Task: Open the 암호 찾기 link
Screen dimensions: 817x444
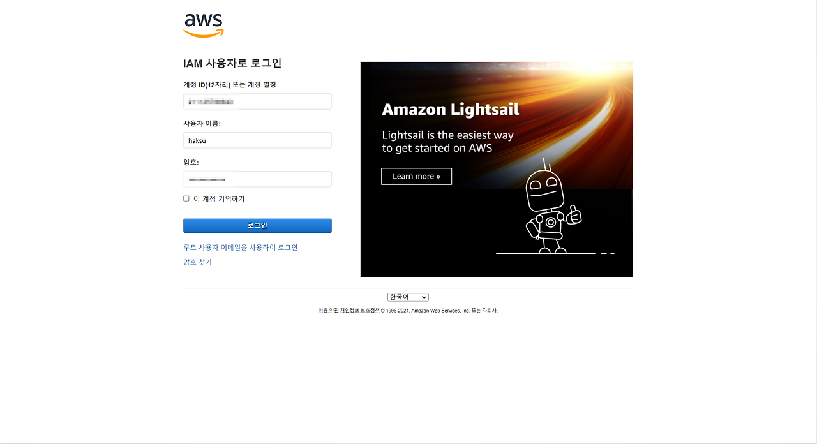Action: pyautogui.click(x=197, y=262)
